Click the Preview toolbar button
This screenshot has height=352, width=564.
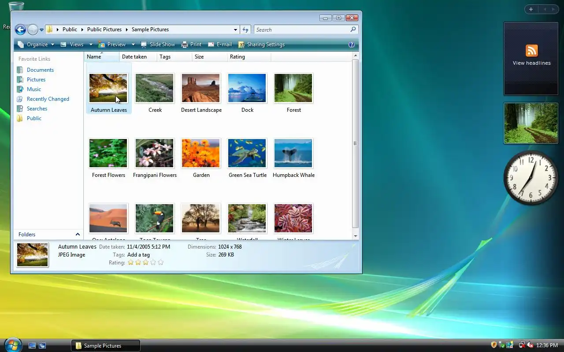[112, 44]
